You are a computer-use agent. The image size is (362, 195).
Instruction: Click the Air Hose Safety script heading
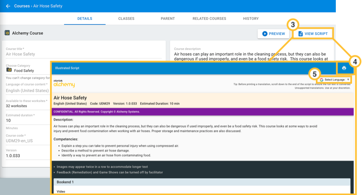tap(70, 98)
